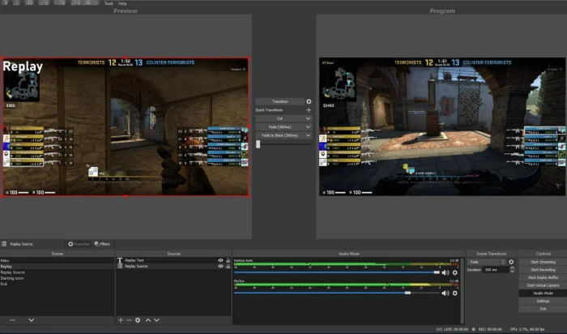Screen dimensions: 567x334
Task: Remove selected source with minus icon
Action: point(129,320)
